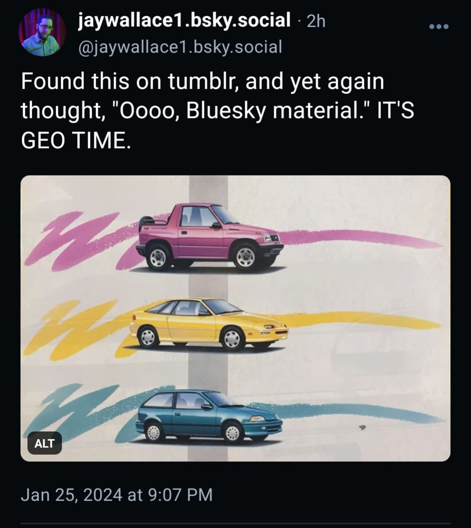
Task: Click the yellow coupe's front wheel
Action: coord(232,338)
